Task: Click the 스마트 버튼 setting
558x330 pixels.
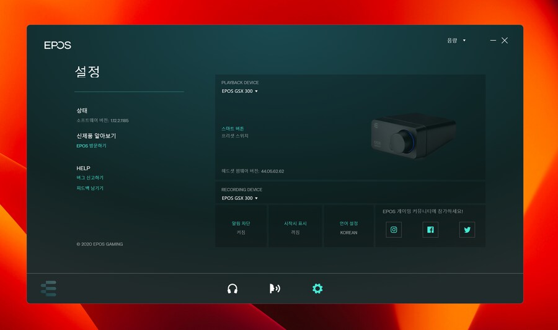Action: tap(232, 129)
